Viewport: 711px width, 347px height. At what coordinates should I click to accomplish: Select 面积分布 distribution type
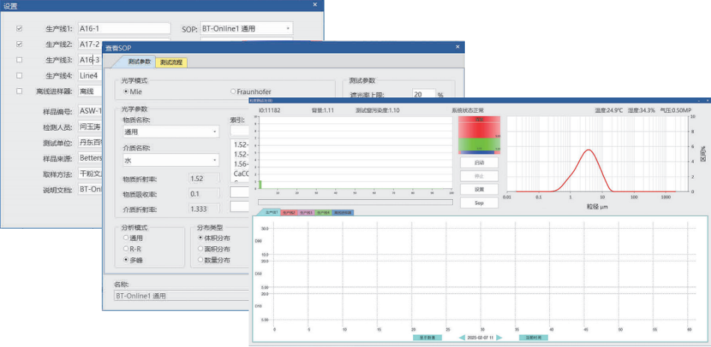200,248
